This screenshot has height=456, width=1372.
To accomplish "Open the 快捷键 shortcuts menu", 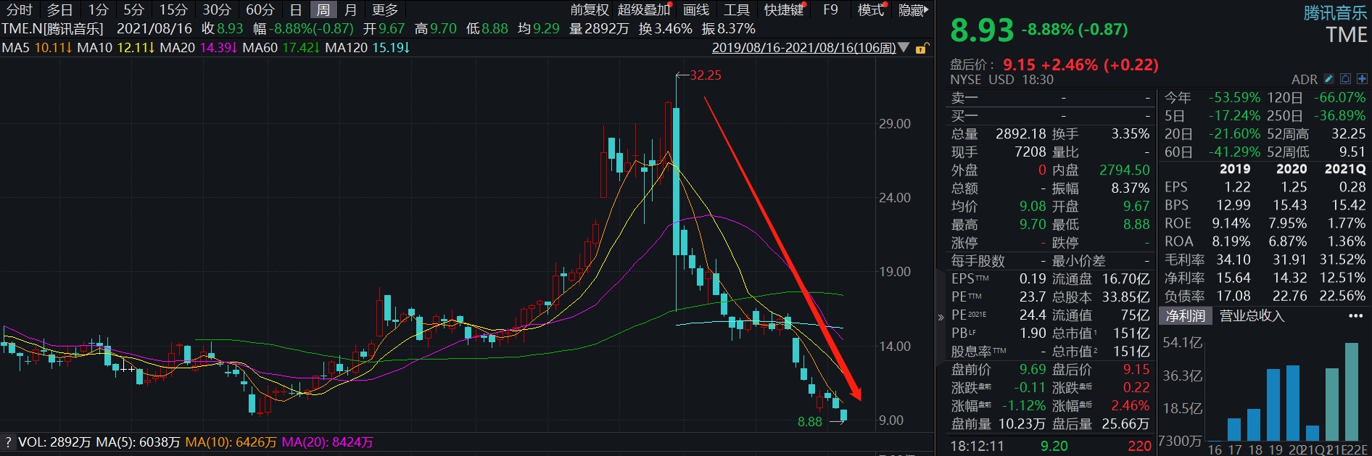I will (x=784, y=10).
